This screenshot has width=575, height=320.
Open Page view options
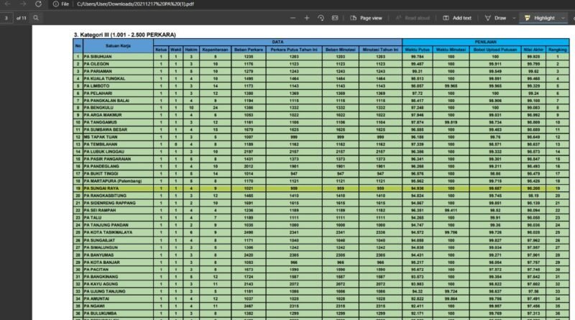click(x=366, y=17)
